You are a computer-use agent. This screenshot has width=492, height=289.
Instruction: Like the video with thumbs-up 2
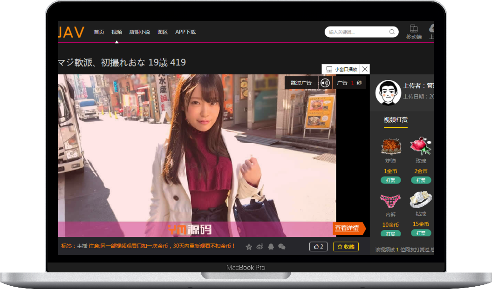tap(319, 246)
